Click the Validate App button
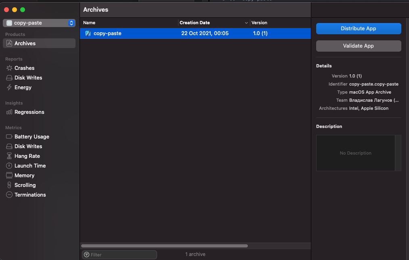The image size is (409, 260). coord(359,46)
